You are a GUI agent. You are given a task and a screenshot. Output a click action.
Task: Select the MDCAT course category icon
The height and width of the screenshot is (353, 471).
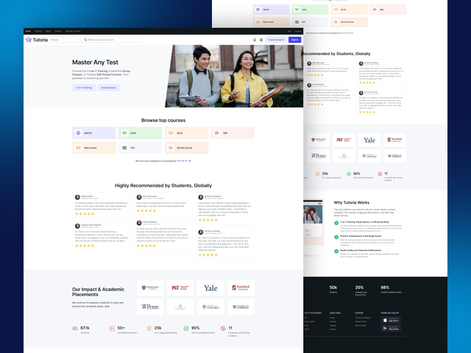78,133
